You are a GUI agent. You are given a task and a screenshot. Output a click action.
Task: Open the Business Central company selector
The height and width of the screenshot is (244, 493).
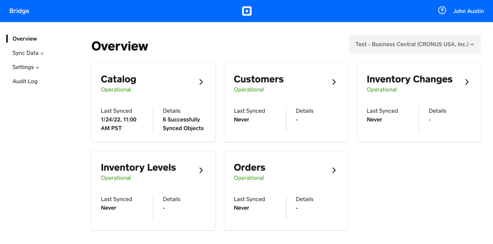tap(414, 44)
